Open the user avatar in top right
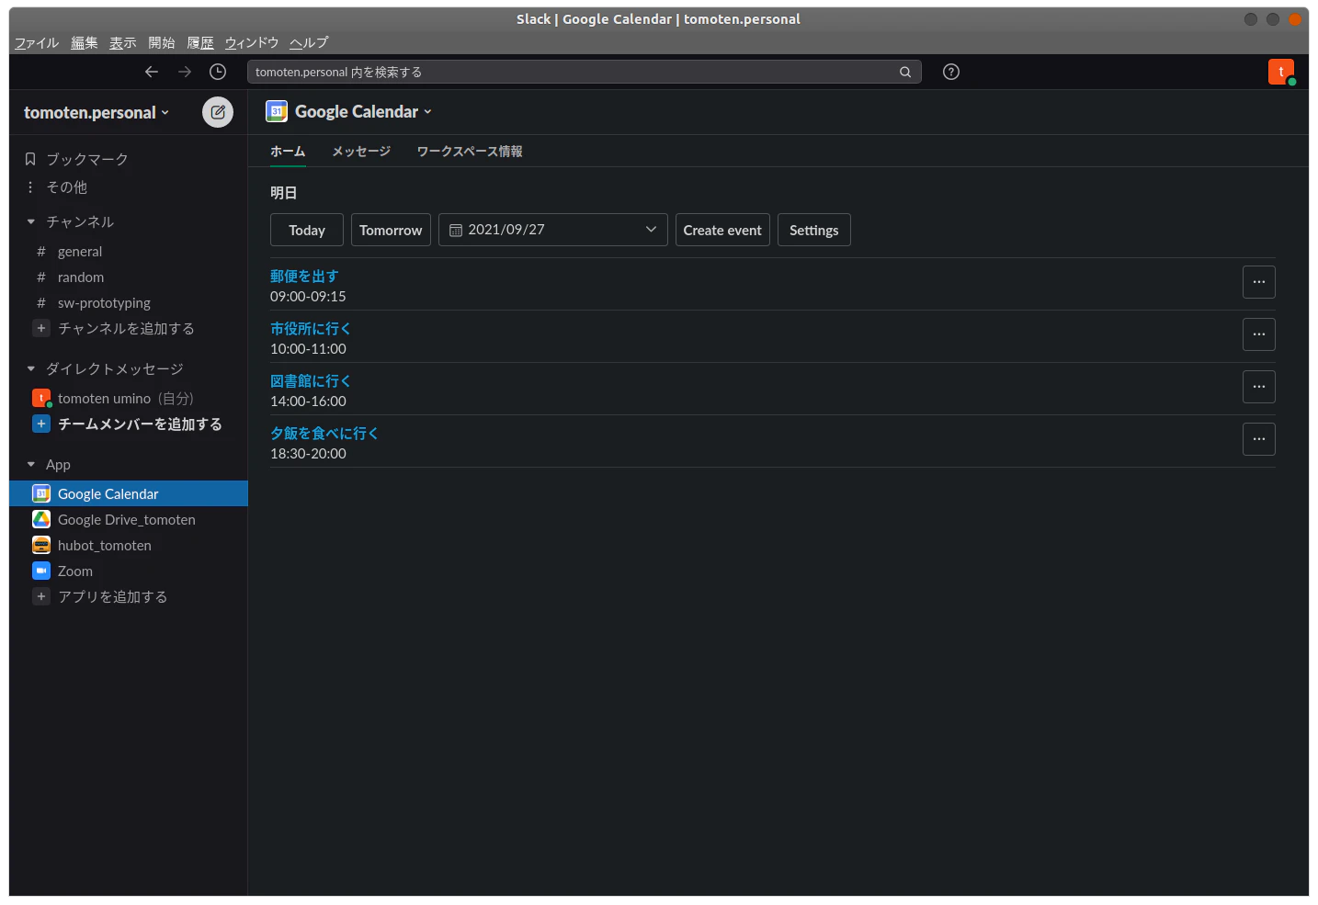Viewport: 1318px width, 905px height. 1281,72
